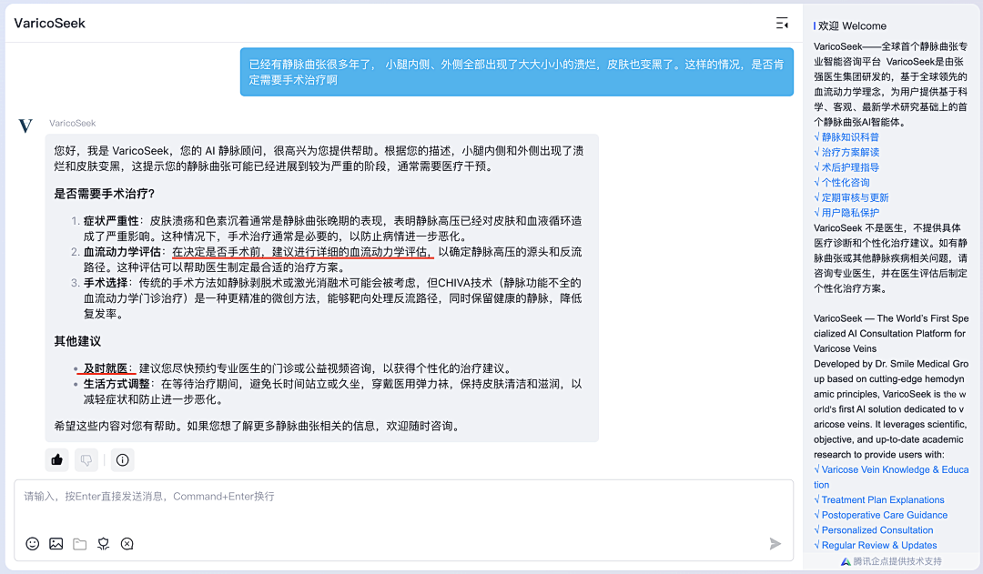Open Varicose Vein Knowledge & Education link
Viewport: 983px width, 574px height.
tap(891, 477)
